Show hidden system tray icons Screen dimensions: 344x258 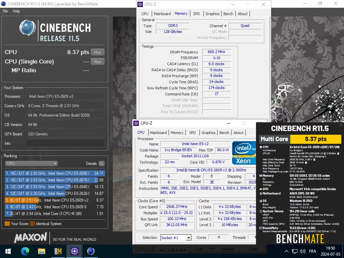click(x=286, y=251)
